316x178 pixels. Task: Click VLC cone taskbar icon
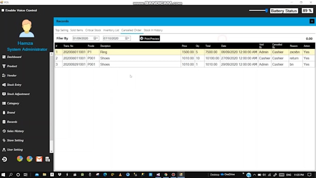click(120, 175)
